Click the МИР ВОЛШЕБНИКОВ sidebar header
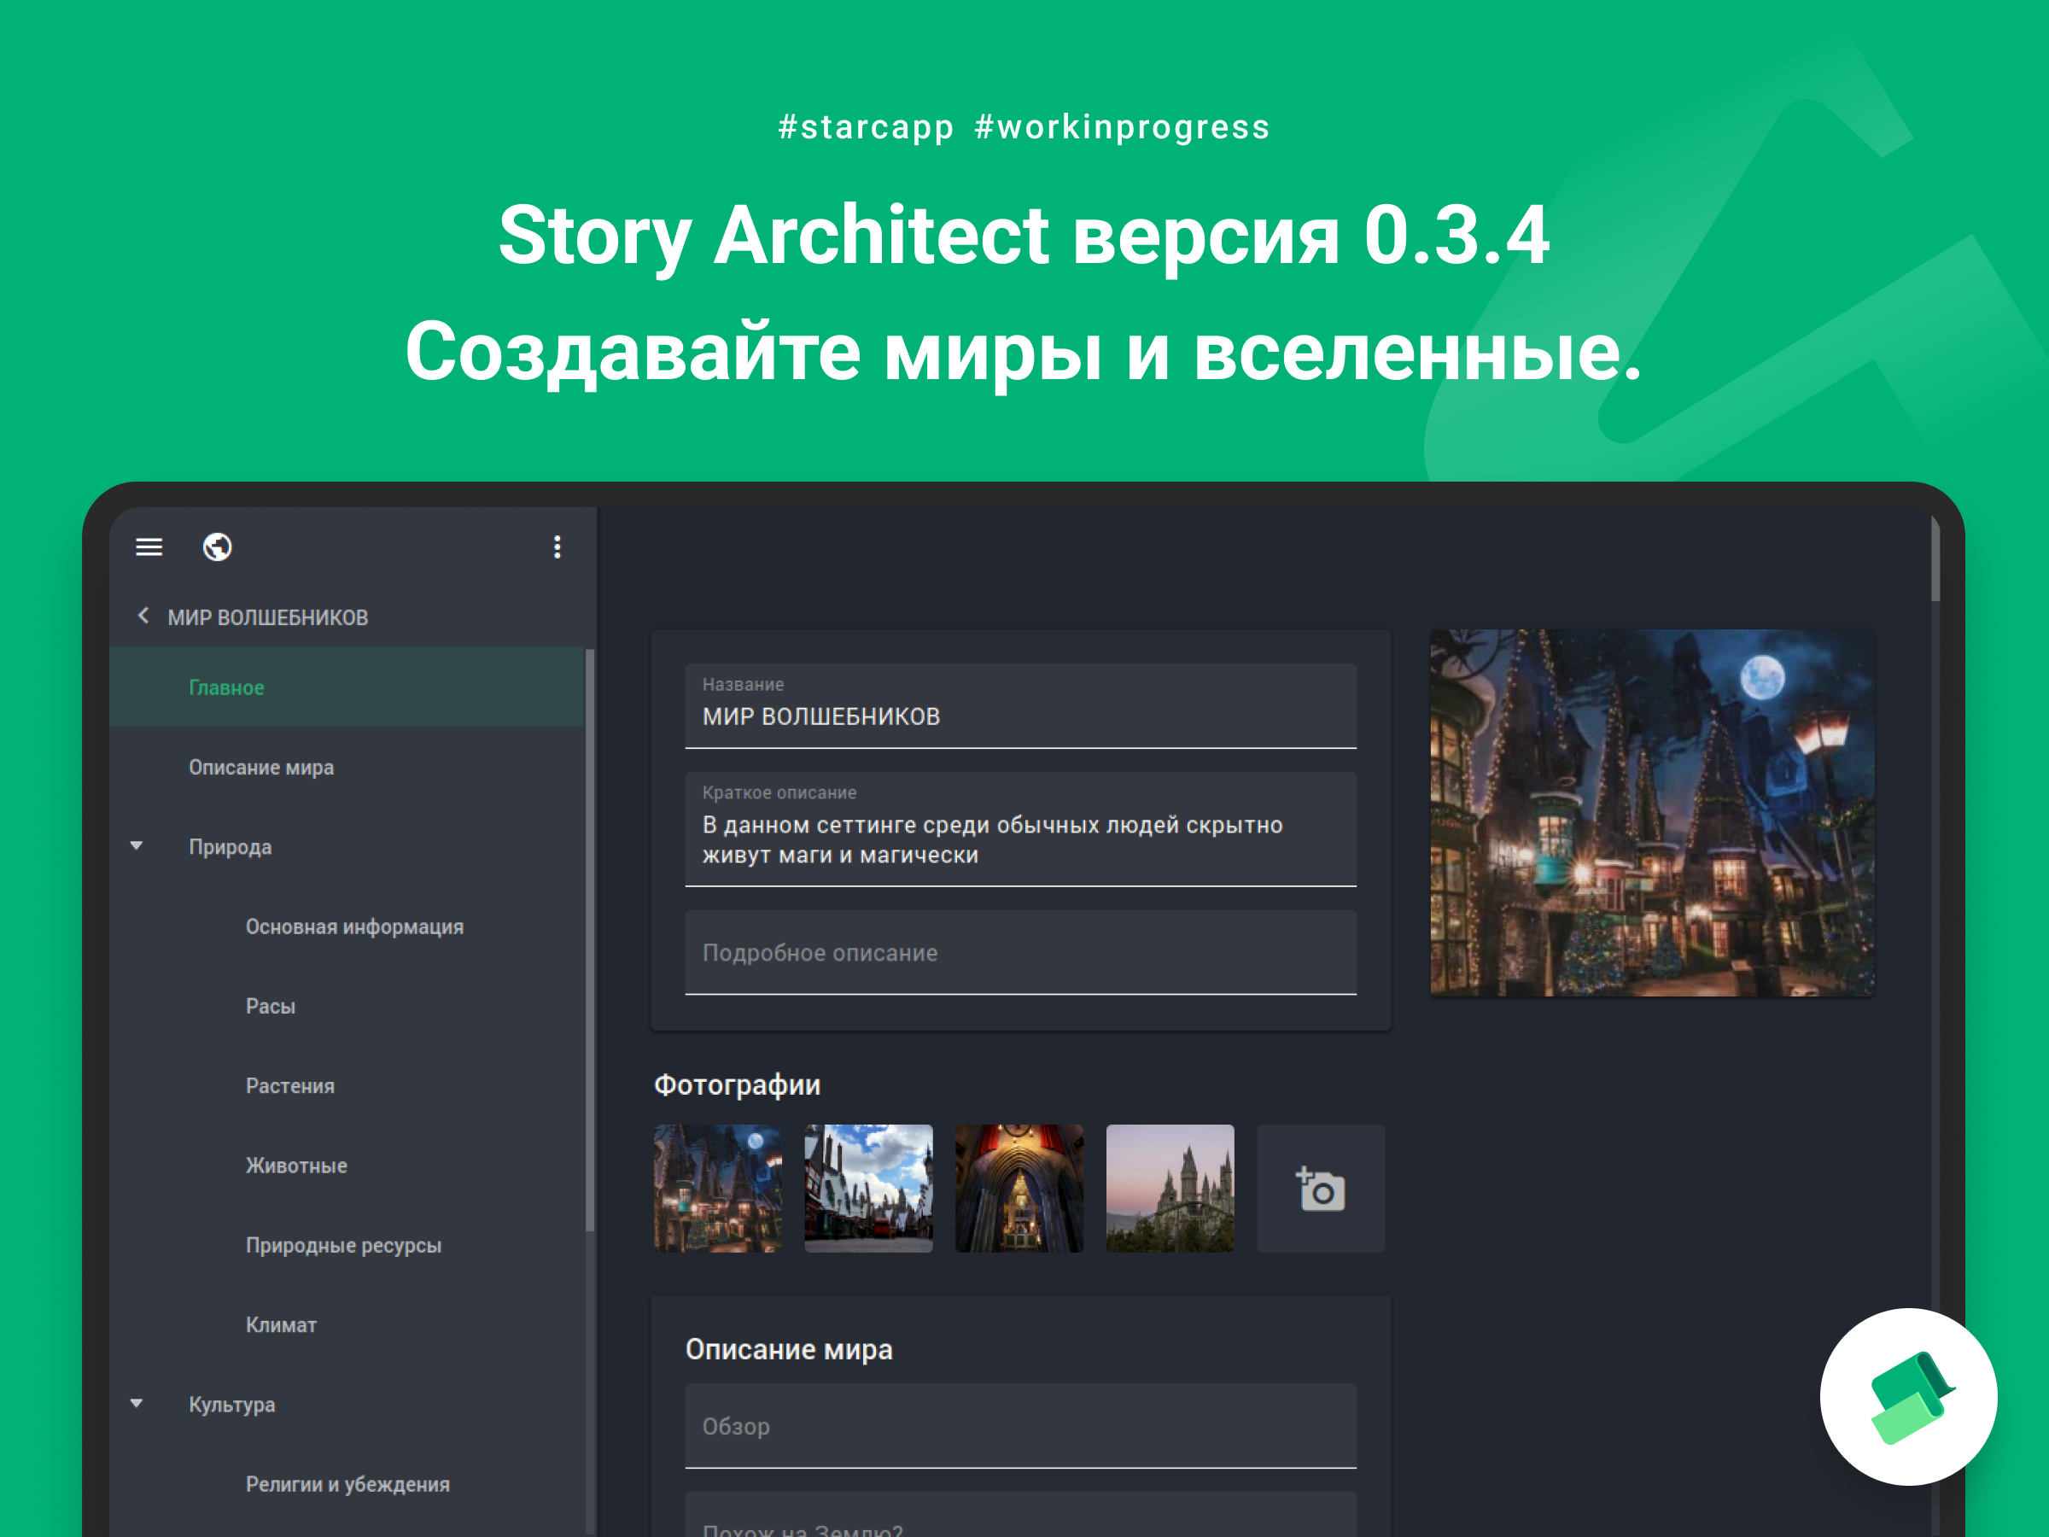This screenshot has height=1537, width=2049. point(268,618)
